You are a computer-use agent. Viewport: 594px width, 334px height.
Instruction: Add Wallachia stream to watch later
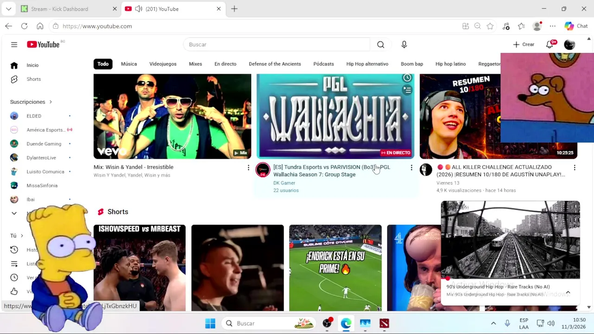pos(407,78)
